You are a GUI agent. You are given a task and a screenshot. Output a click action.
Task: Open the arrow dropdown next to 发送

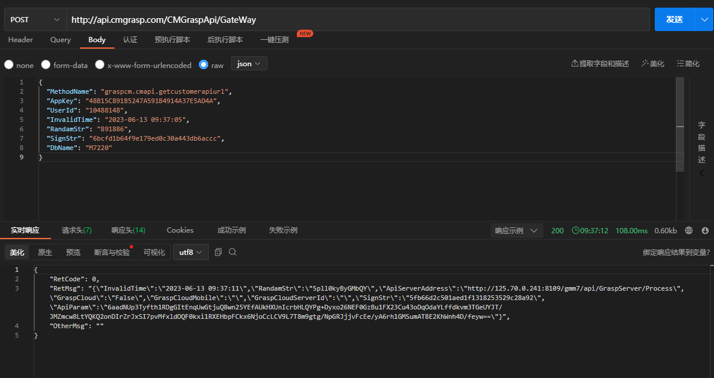(x=704, y=19)
